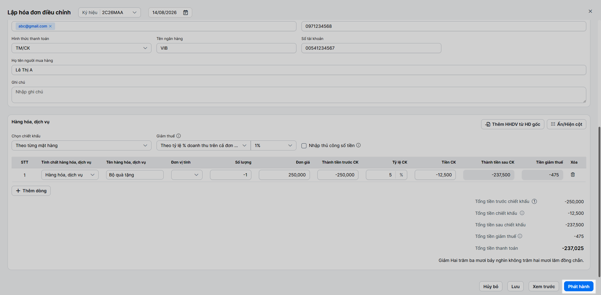The height and width of the screenshot is (295, 601).
Task: Issue the invoice with Phát hành
Action: [579, 287]
